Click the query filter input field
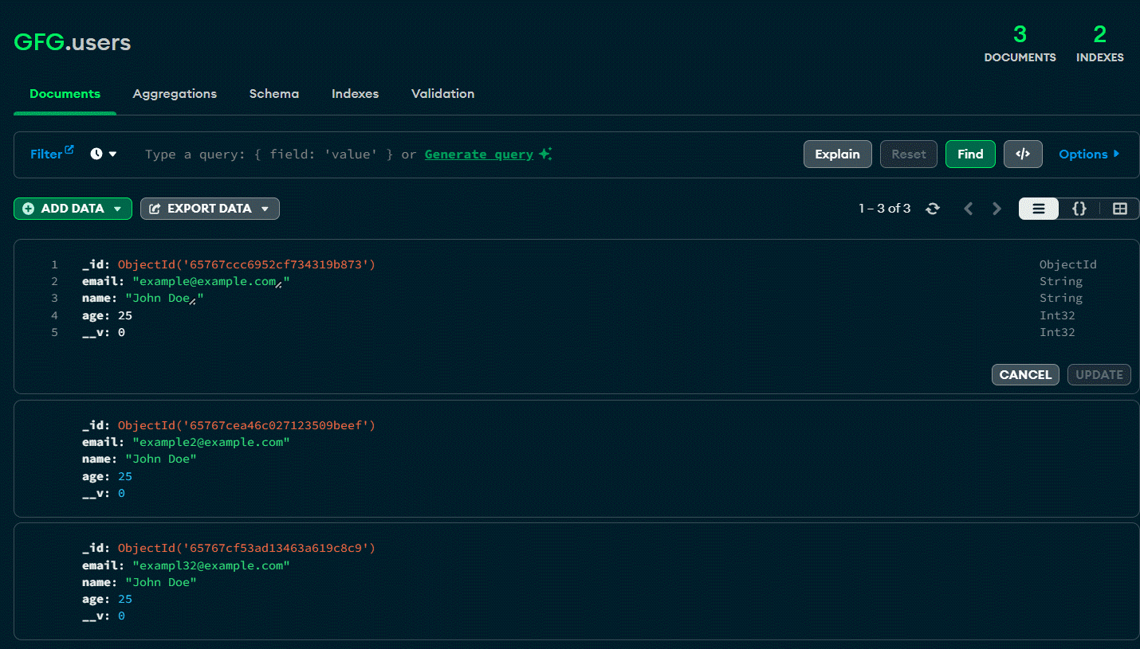Screen dimensions: 1140x649 click(x=271, y=154)
